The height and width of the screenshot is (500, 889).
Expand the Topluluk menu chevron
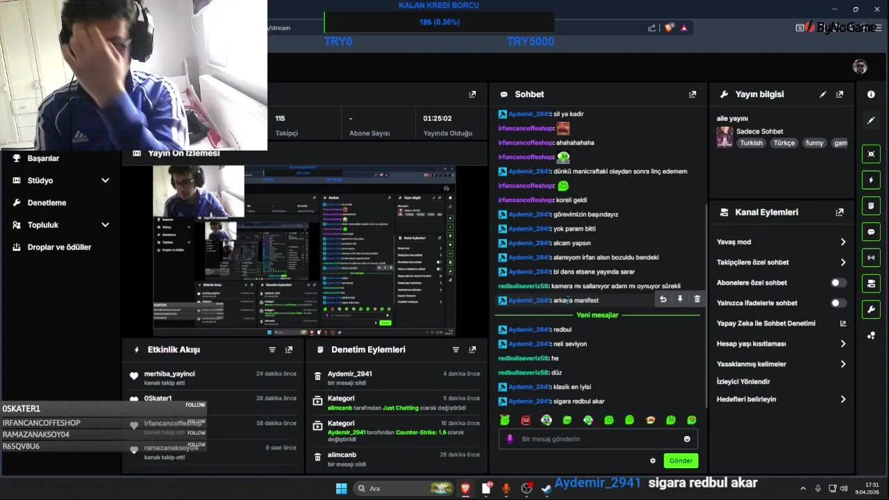(x=106, y=225)
